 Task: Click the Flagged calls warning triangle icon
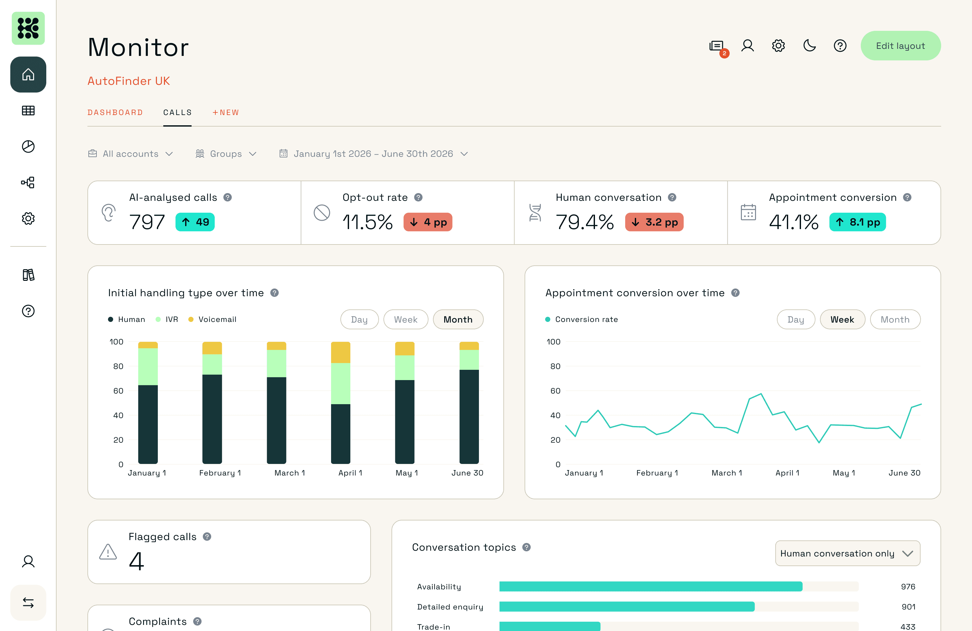[x=108, y=552]
